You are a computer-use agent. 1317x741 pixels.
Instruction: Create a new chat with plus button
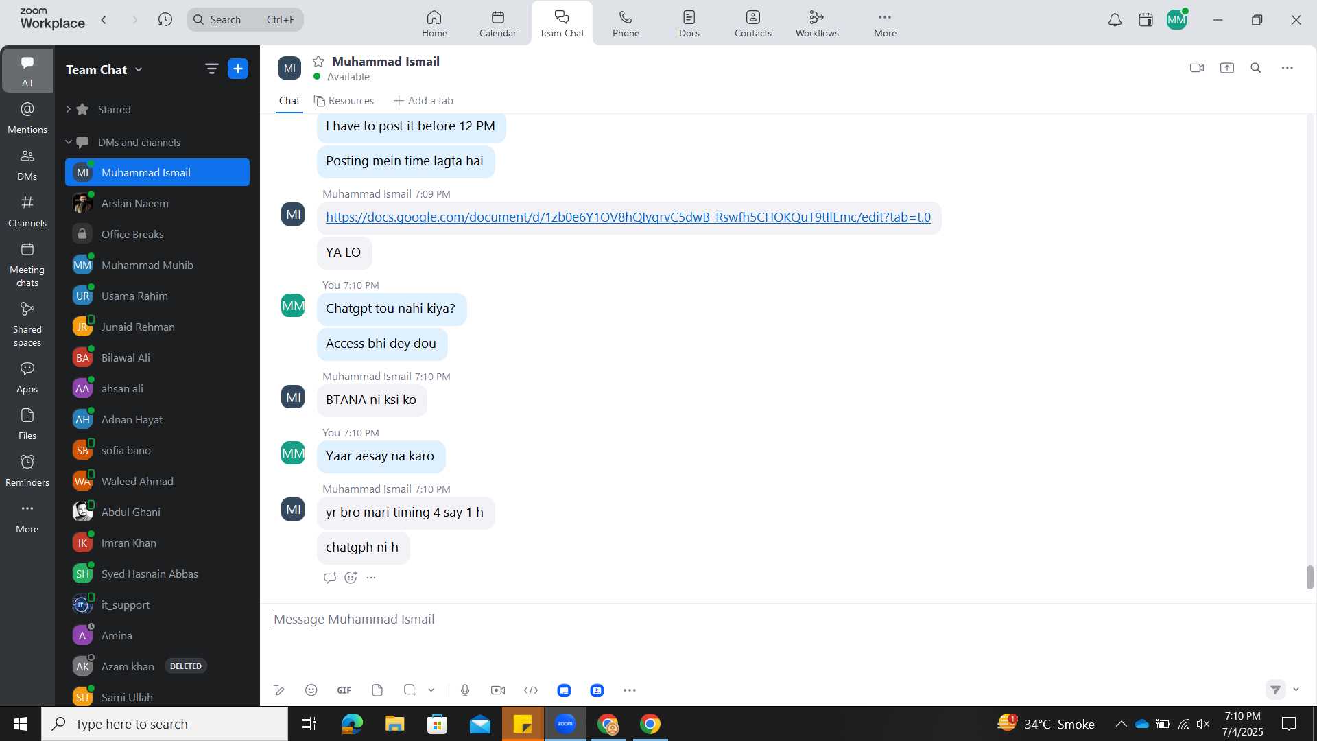pyautogui.click(x=238, y=69)
